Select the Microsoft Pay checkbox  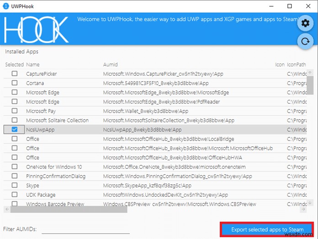tap(15, 111)
